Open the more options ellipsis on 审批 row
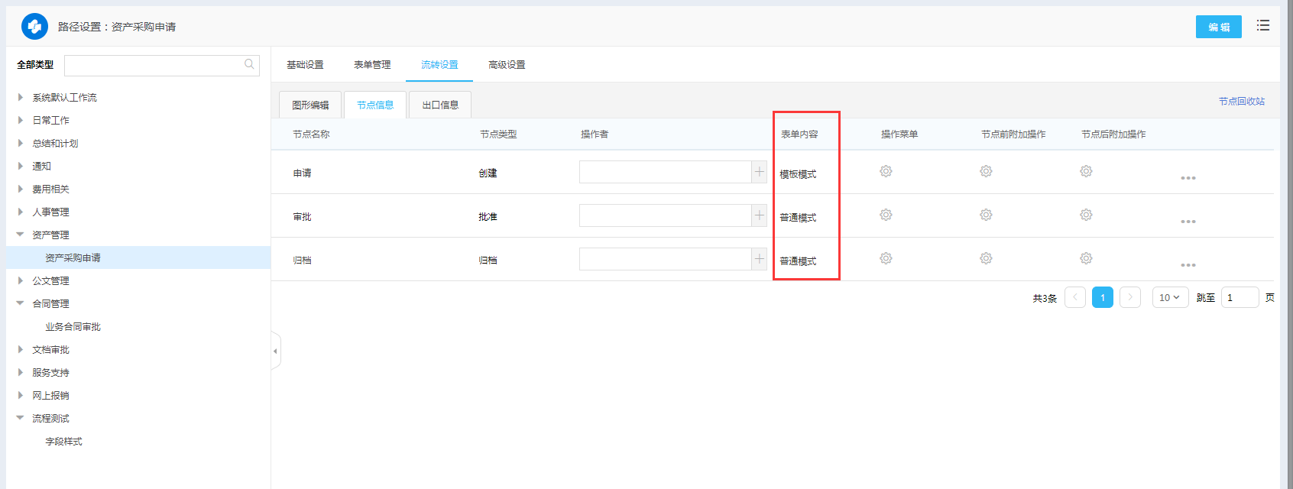The height and width of the screenshot is (489, 1293). [x=1188, y=222]
